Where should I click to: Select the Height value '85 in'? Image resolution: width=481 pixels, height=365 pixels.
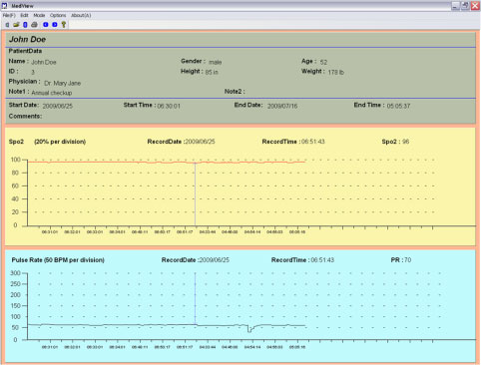pyautogui.click(x=212, y=72)
